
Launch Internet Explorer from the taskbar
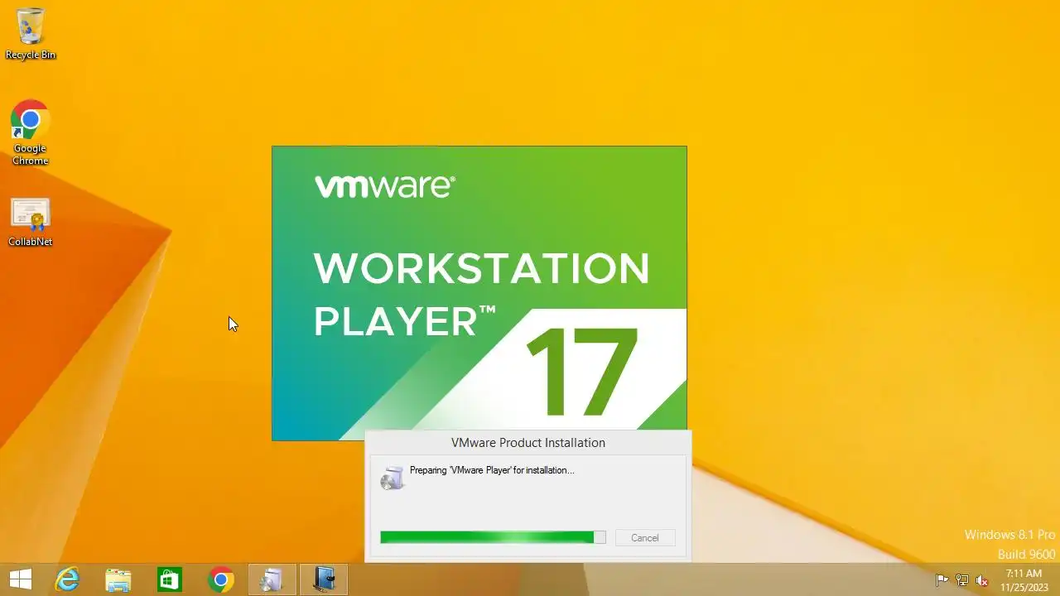pos(67,580)
